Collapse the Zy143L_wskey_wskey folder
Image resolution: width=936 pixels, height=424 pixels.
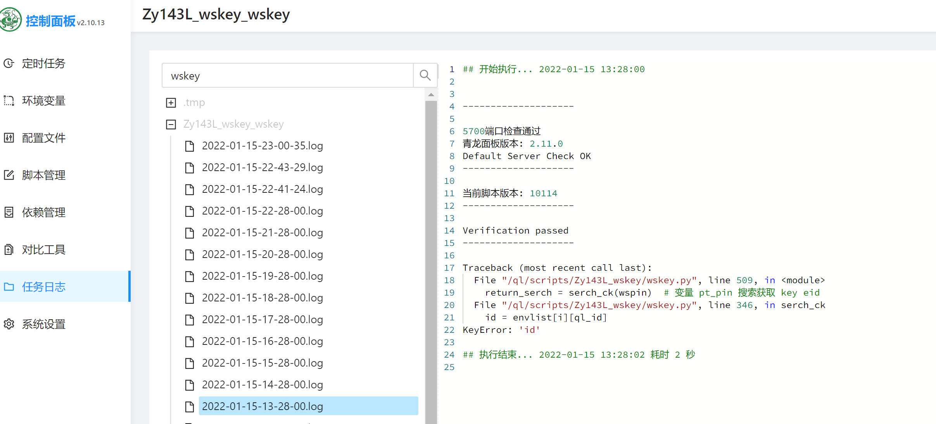coord(171,124)
